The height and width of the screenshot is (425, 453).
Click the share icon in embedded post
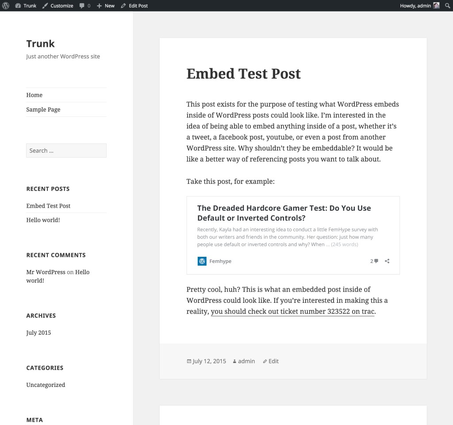tap(387, 261)
